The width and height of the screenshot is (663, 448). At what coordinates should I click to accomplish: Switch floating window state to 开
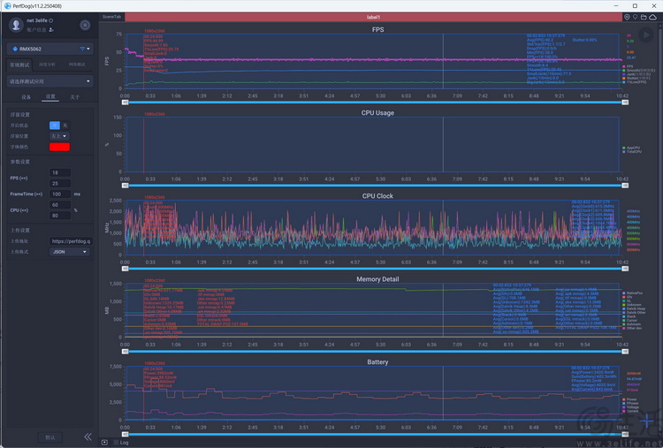[55, 125]
